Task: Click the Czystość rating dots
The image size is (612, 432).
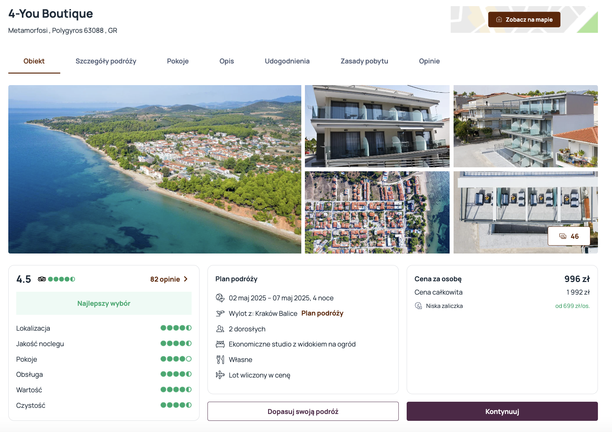Action: tap(176, 405)
